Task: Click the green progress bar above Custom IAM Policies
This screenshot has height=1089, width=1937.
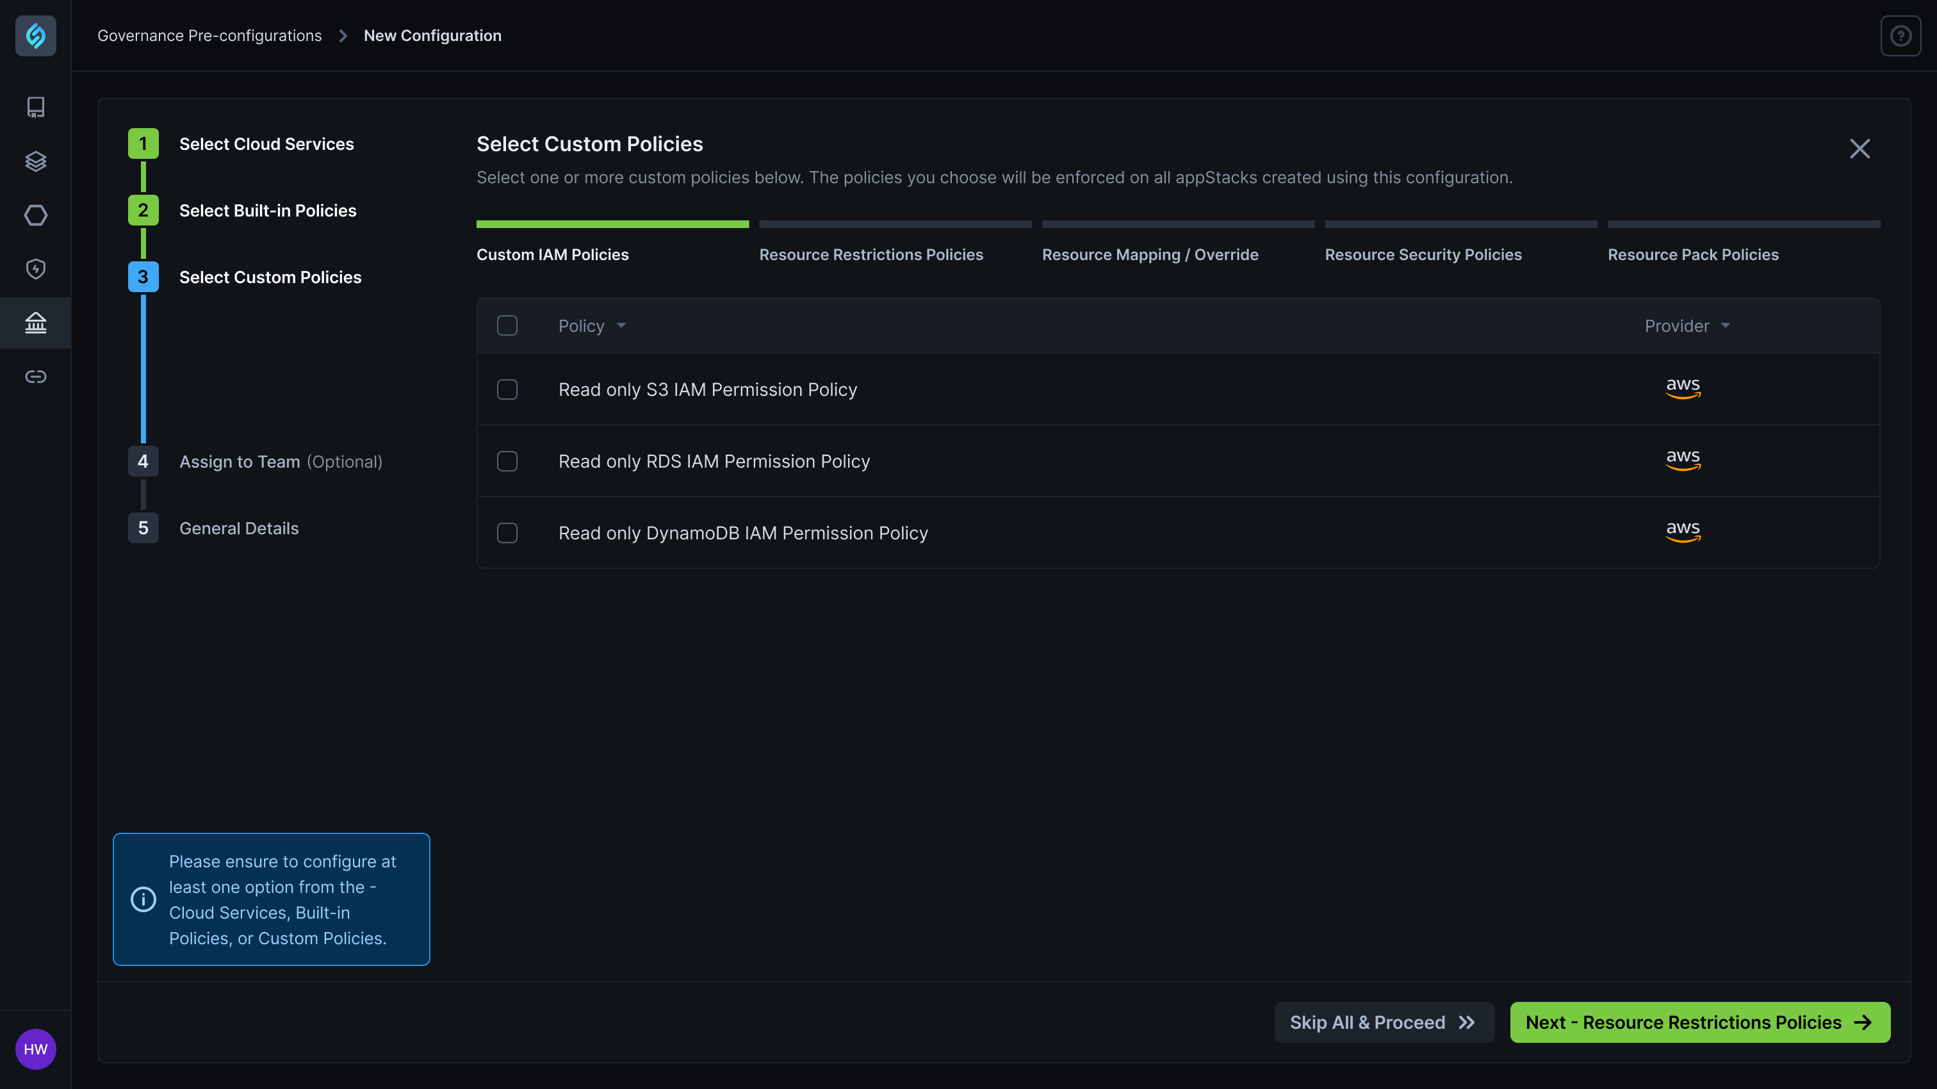Action: (x=612, y=224)
